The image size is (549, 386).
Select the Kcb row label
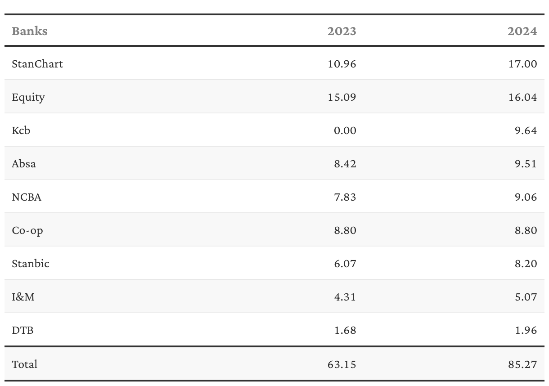(21, 130)
